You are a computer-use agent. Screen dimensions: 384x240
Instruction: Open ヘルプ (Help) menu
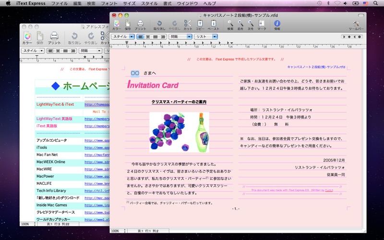pos(210,3)
